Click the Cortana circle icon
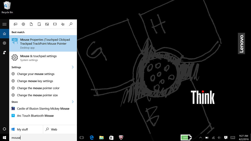The width and height of the screenshot is (251, 141). tap(4, 129)
